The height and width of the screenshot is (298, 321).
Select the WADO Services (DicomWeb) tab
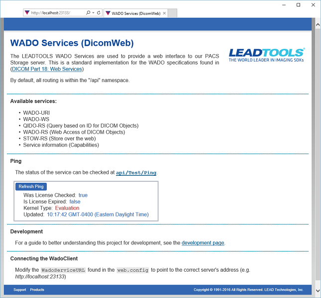click(135, 13)
